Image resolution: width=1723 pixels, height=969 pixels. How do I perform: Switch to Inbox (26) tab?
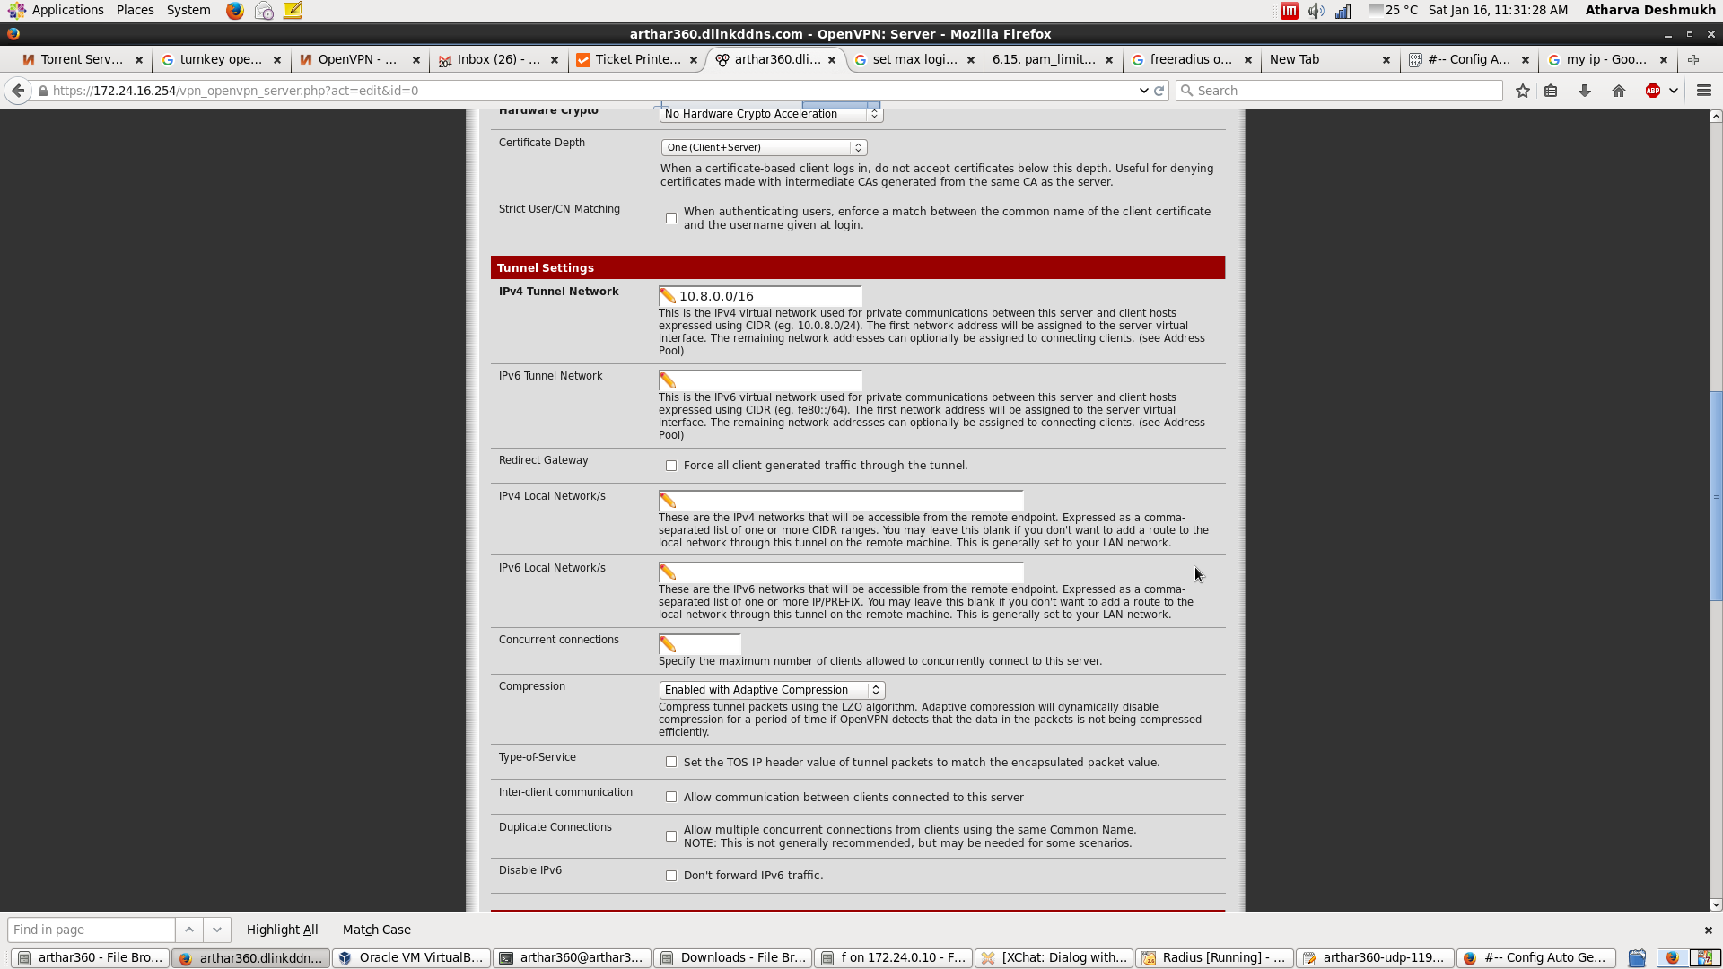click(x=497, y=59)
